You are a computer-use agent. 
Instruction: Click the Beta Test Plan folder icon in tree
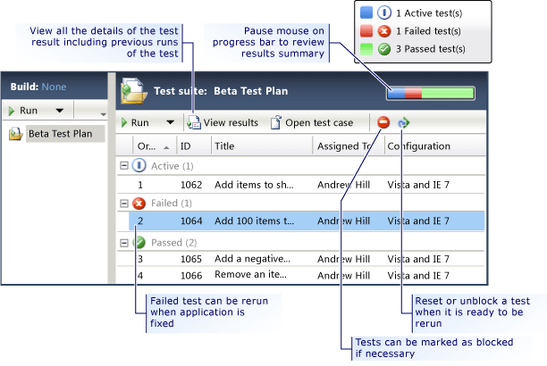pyautogui.click(x=15, y=134)
